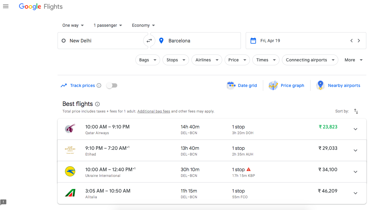Click the sort order arrows icon
The height and width of the screenshot is (210, 382).
(x=356, y=111)
